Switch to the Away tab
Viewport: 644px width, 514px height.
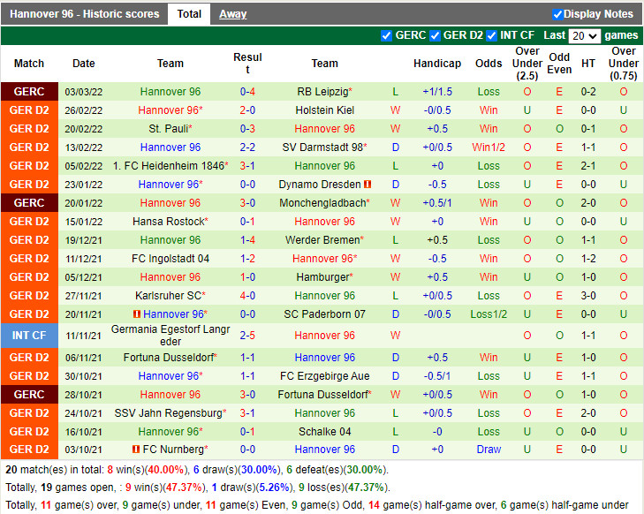232,14
